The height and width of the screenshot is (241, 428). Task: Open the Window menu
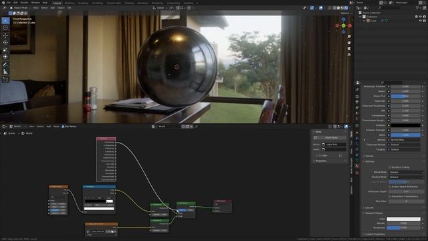point(35,3)
